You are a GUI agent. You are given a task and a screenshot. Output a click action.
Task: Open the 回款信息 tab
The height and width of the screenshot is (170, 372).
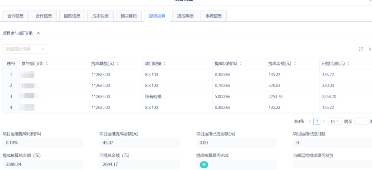pyautogui.click(x=72, y=16)
